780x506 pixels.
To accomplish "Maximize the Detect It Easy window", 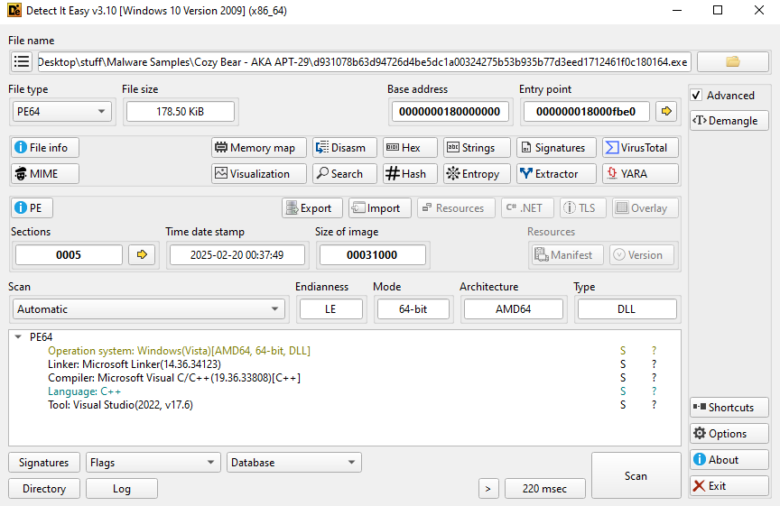I will 718,10.
